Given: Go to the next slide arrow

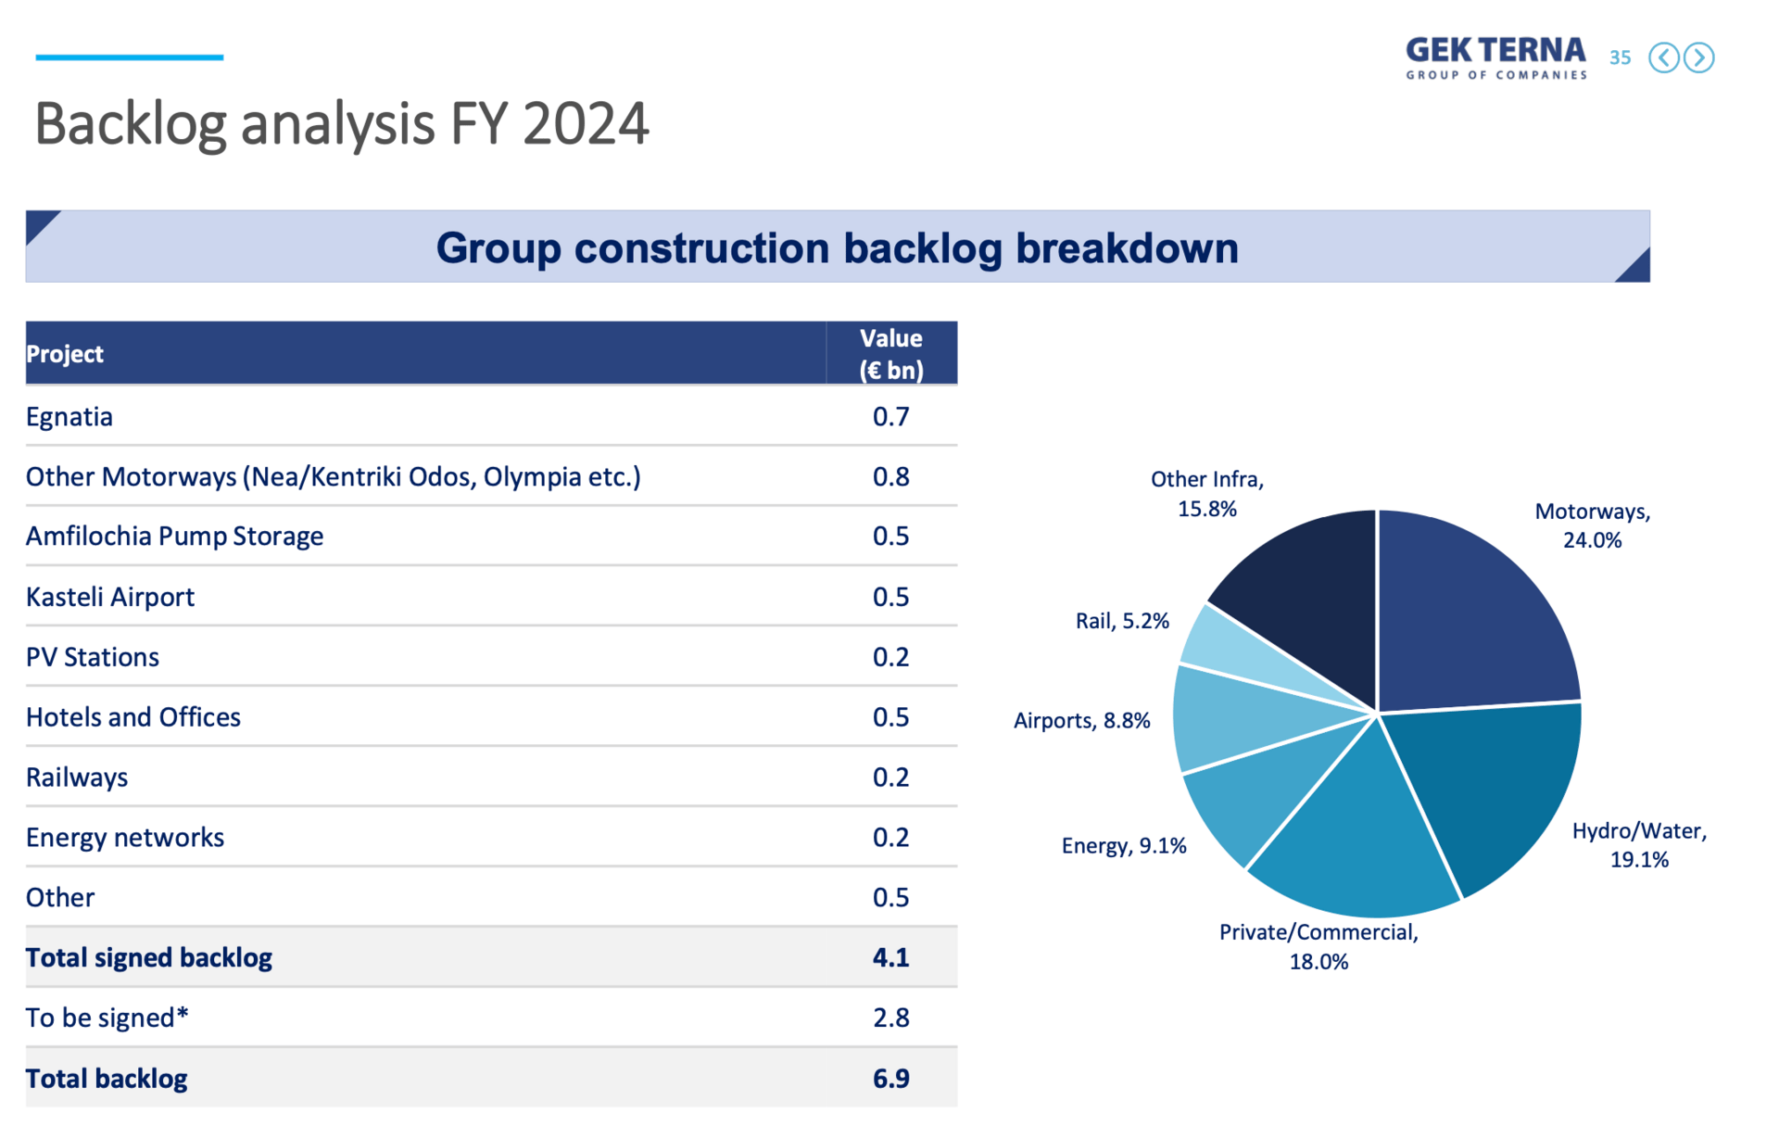Looking at the screenshot, I should click(1699, 57).
